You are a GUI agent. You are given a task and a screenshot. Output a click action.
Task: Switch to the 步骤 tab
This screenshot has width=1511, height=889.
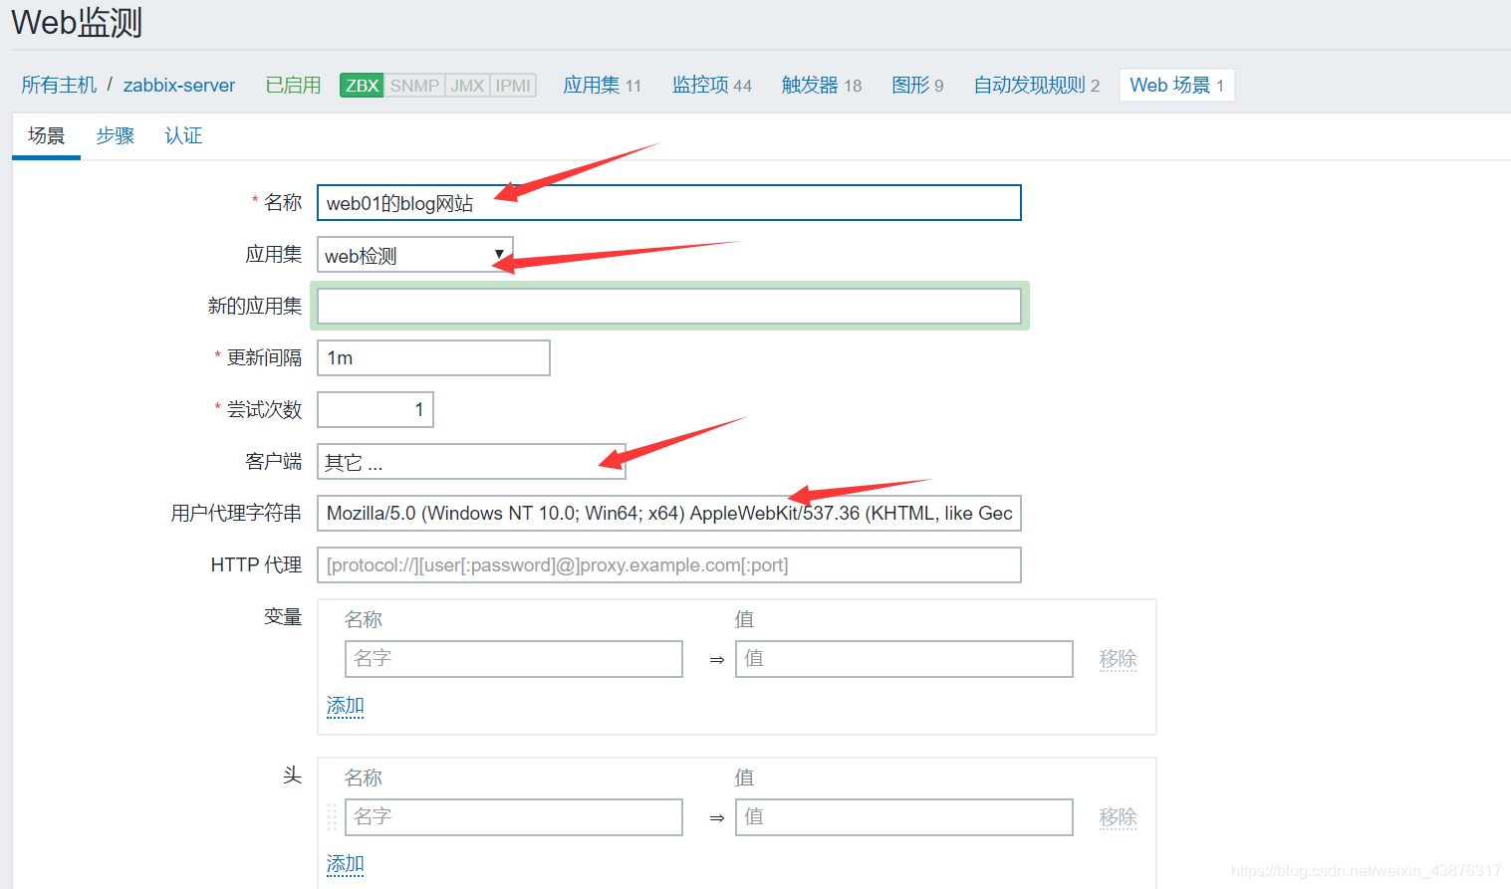[116, 136]
